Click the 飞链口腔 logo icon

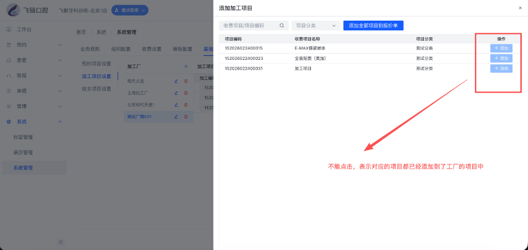coord(13,10)
